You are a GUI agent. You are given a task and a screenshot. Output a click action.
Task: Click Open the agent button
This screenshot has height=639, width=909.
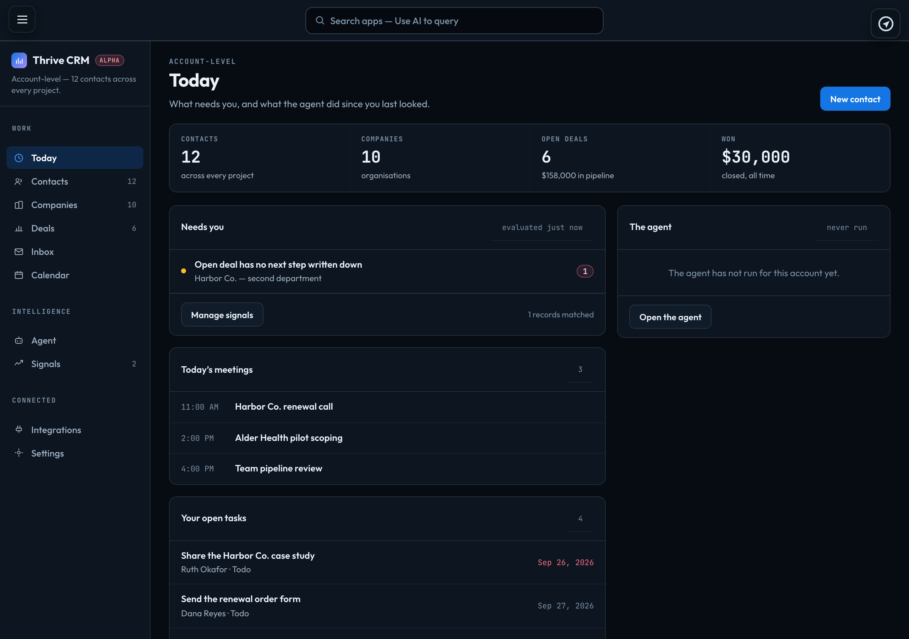tap(670, 317)
